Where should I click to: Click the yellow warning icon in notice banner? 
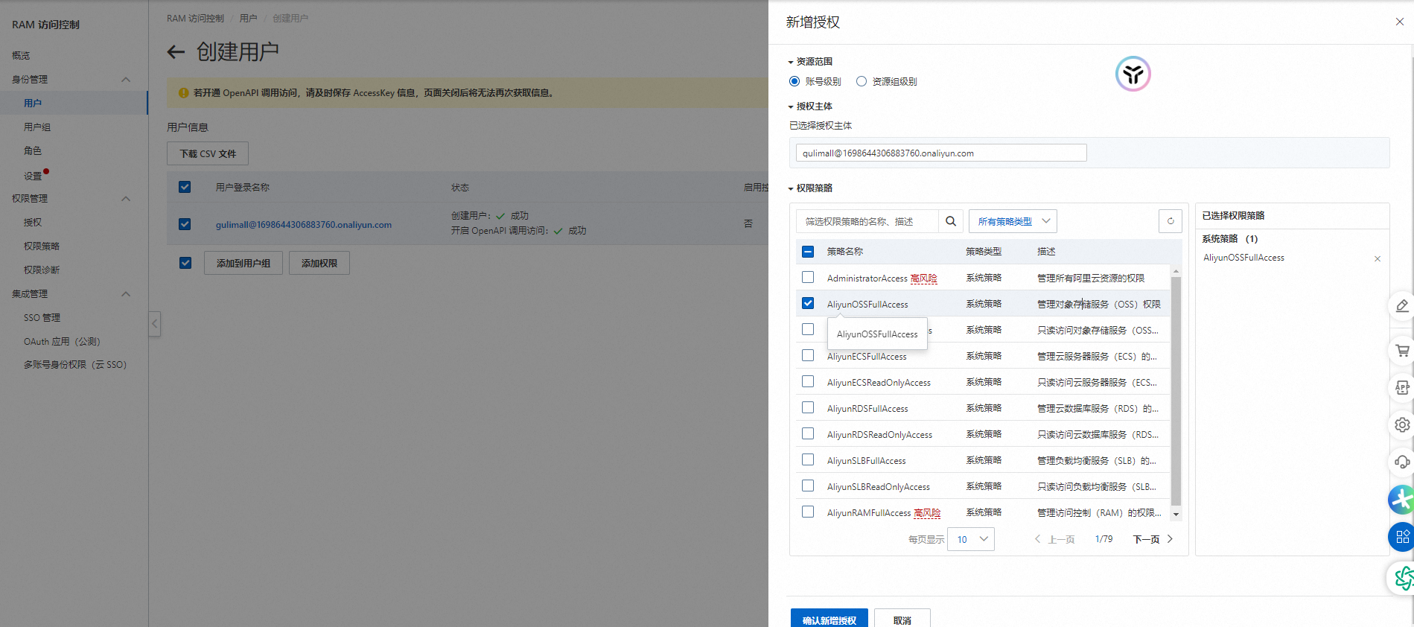pyautogui.click(x=183, y=93)
